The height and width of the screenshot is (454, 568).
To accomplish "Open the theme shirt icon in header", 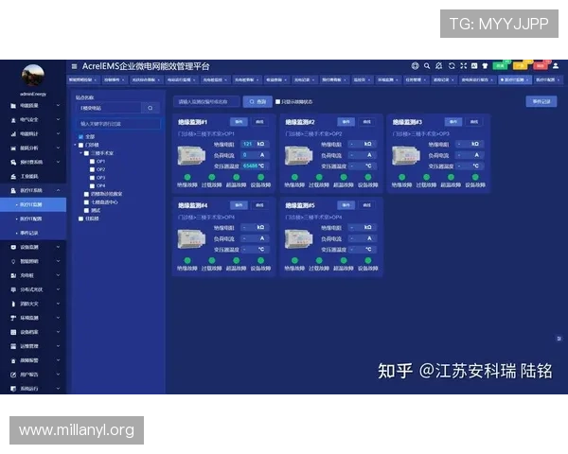I will [x=485, y=66].
